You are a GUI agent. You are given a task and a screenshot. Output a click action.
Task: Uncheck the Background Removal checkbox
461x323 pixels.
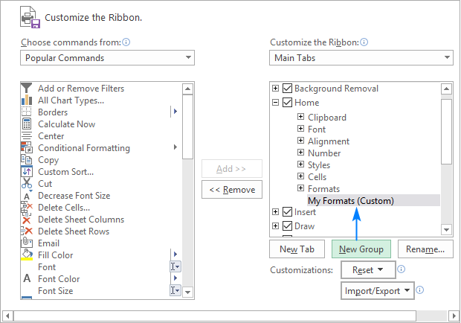(x=288, y=89)
